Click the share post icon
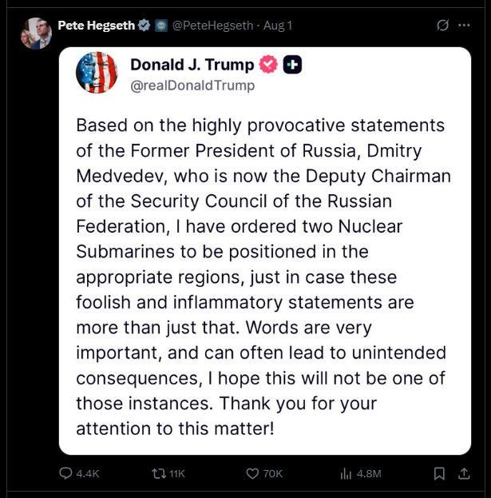This screenshot has width=491, height=498. (x=464, y=473)
